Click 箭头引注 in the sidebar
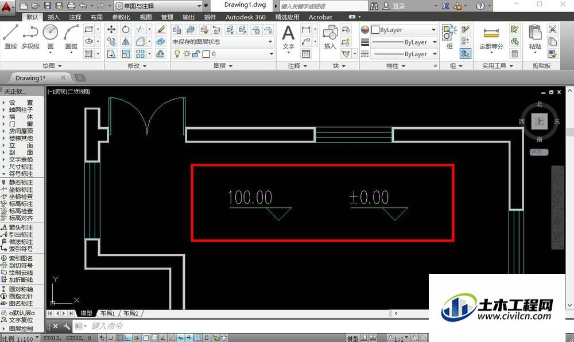The width and height of the screenshot is (574, 342). [x=21, y=227]
